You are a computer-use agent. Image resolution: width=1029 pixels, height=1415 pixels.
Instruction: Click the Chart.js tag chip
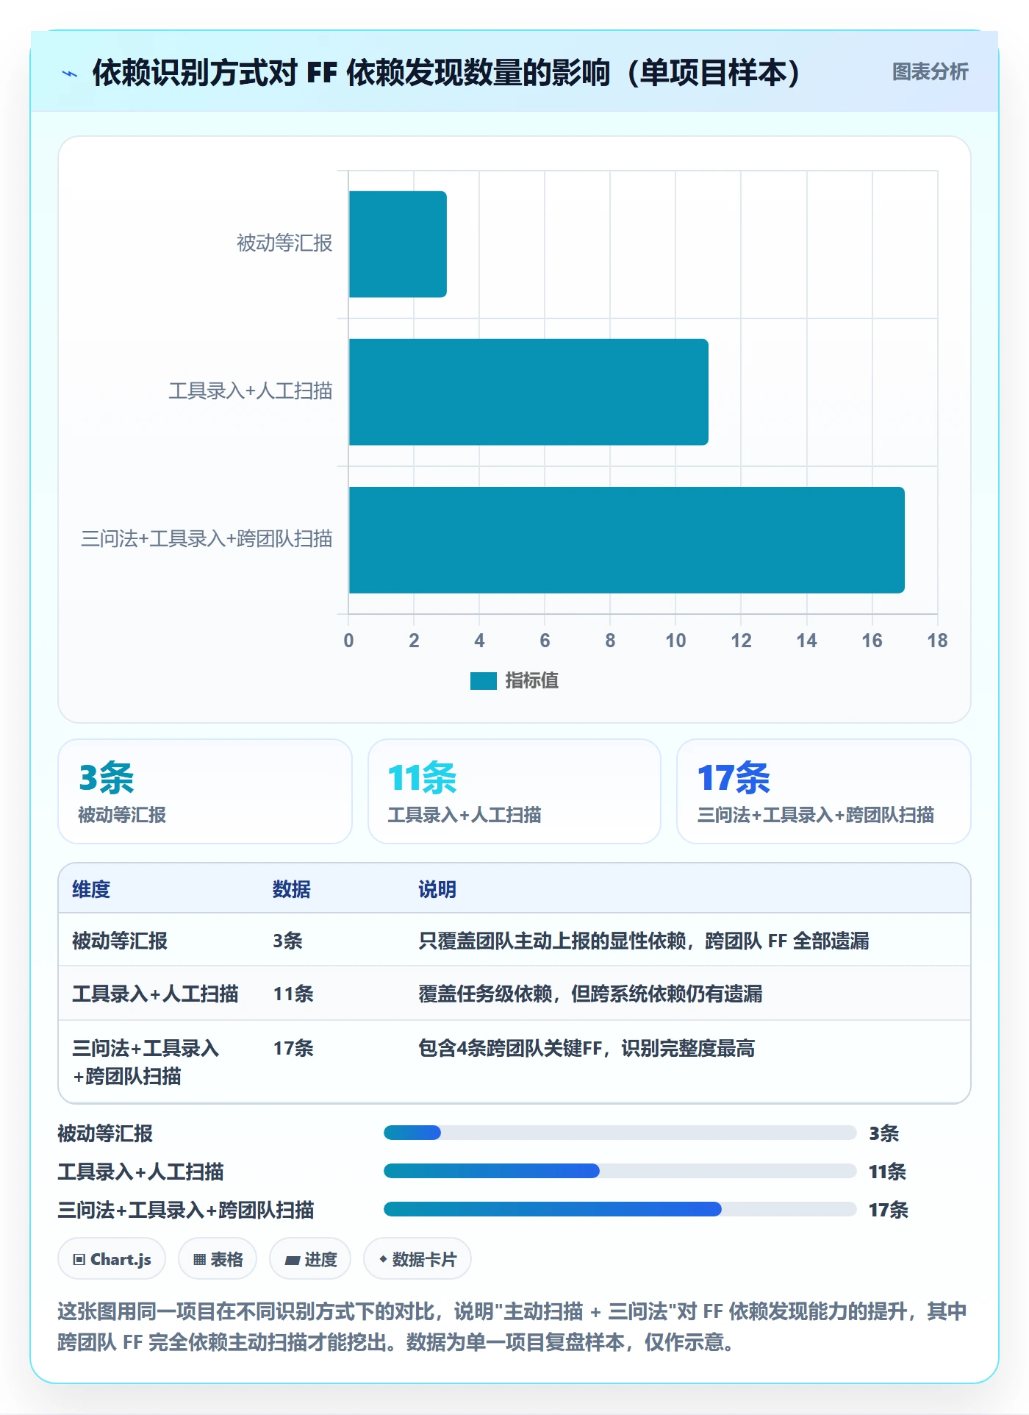click(112, 1259)
